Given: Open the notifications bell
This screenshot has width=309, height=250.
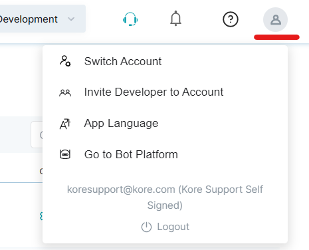Looking at the screenshot, I should pos(175,19).
